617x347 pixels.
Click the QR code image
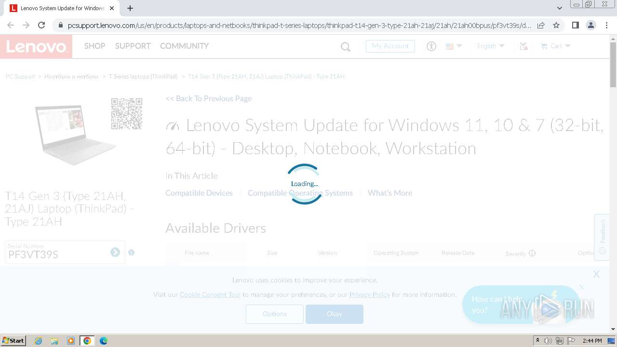click(x=127, y=114)
